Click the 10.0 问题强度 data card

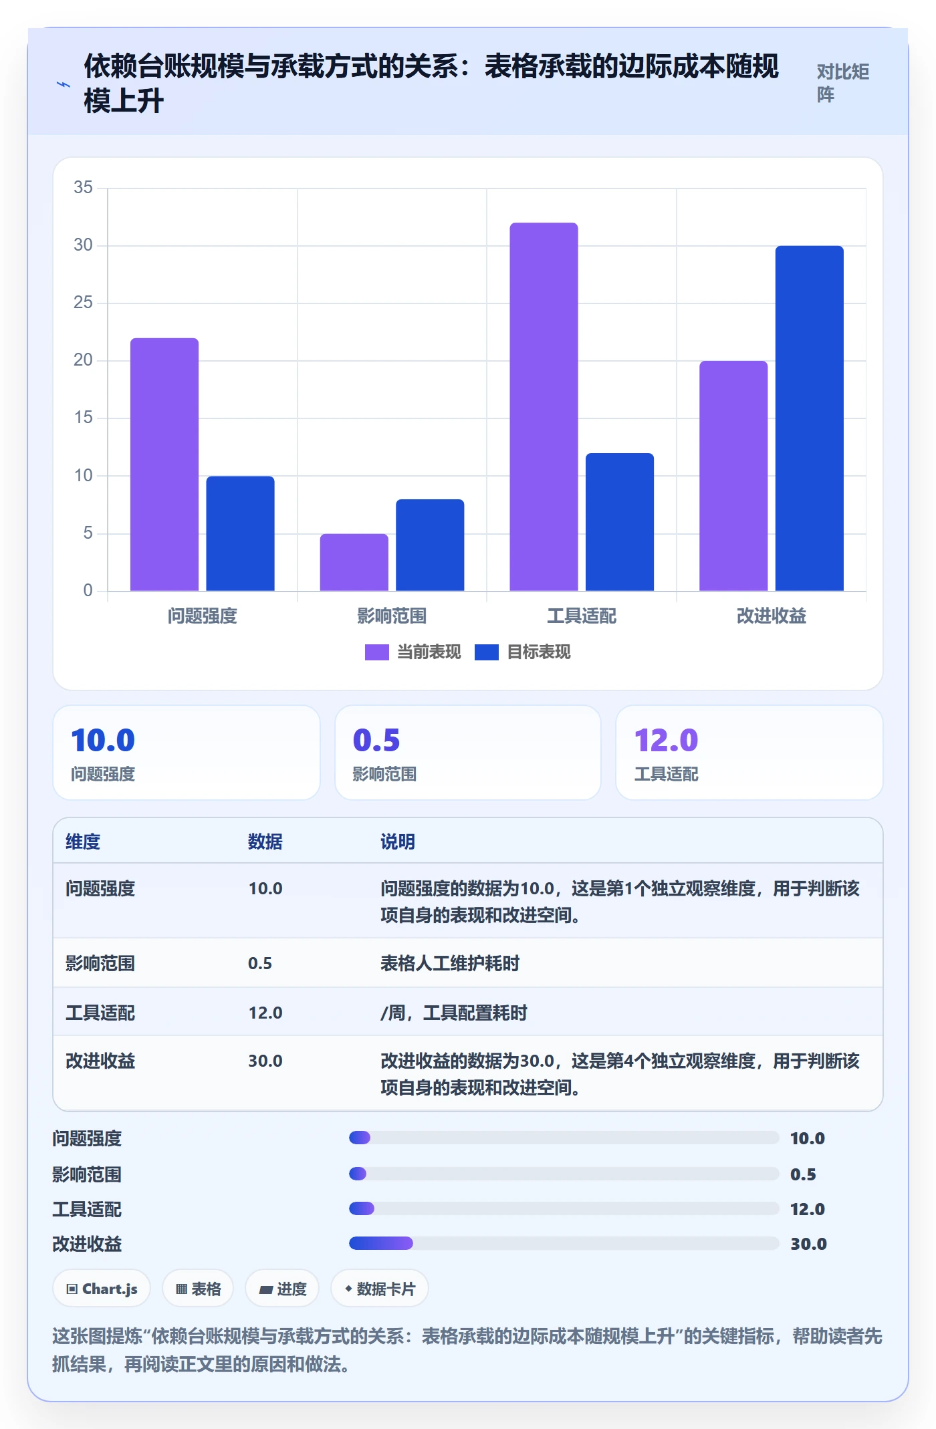coord(187,753)
